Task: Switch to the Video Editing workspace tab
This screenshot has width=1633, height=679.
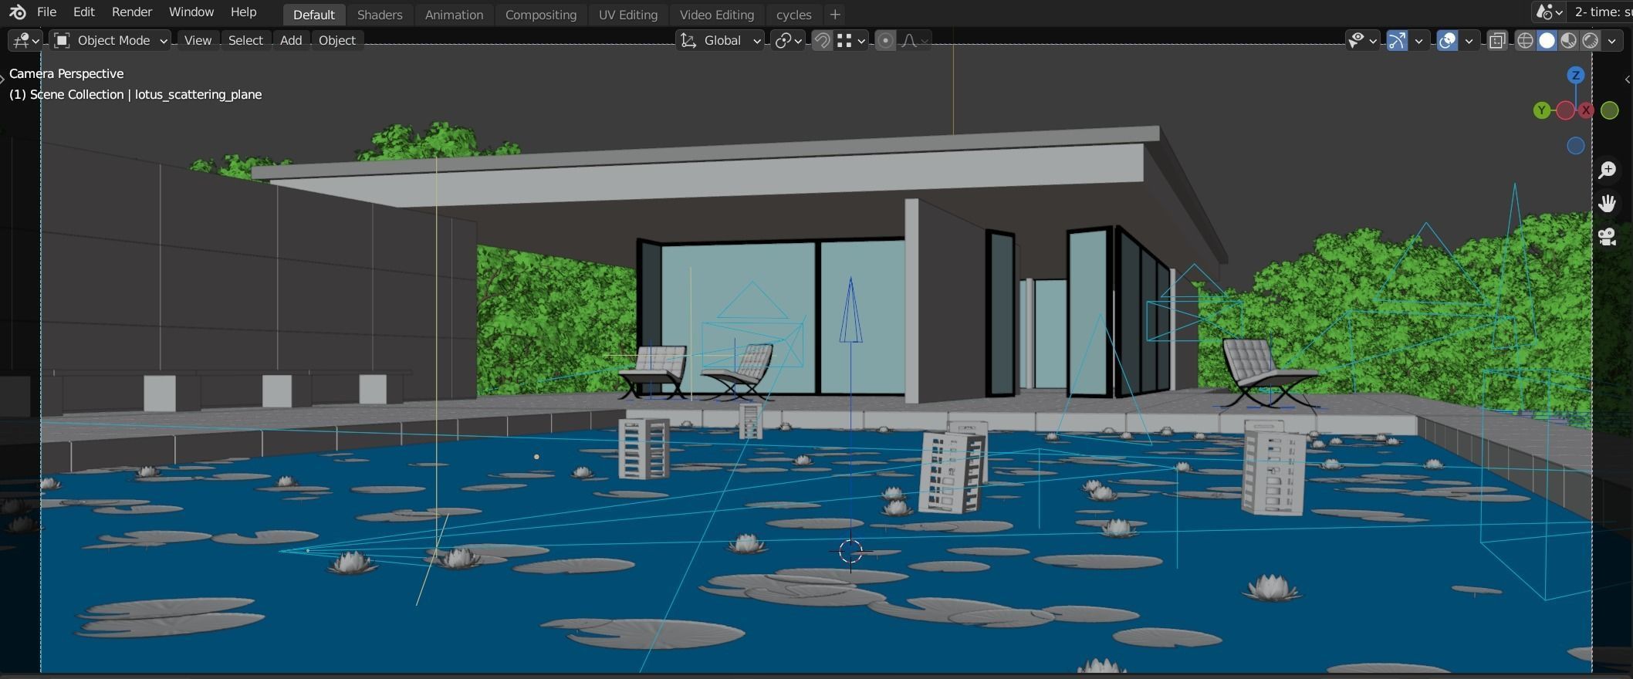Action: point(716,15)
